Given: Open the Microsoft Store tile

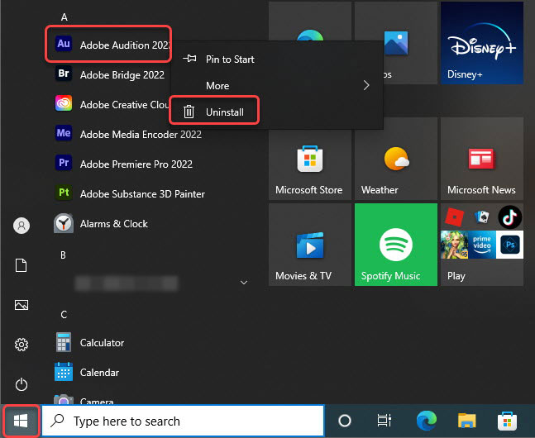Looking at the screenshot, I should coord(310,159).
